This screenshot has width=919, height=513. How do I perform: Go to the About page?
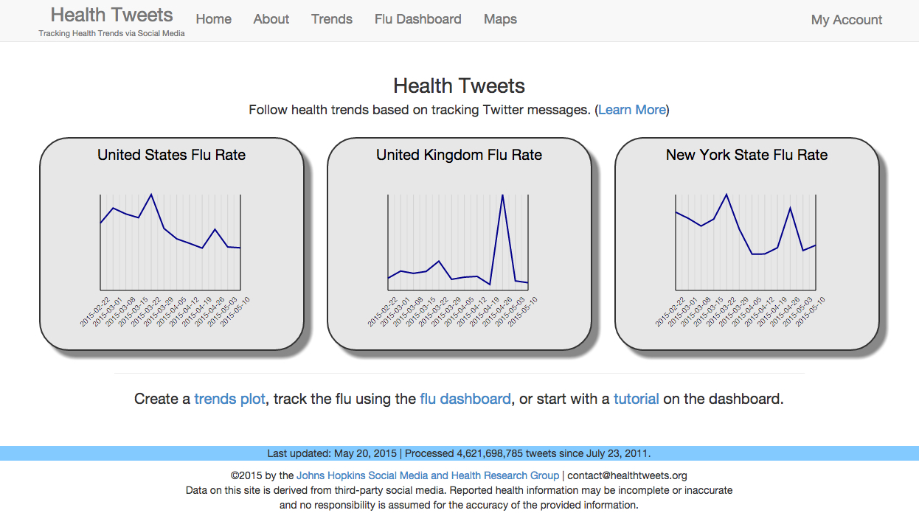(271, 19)
